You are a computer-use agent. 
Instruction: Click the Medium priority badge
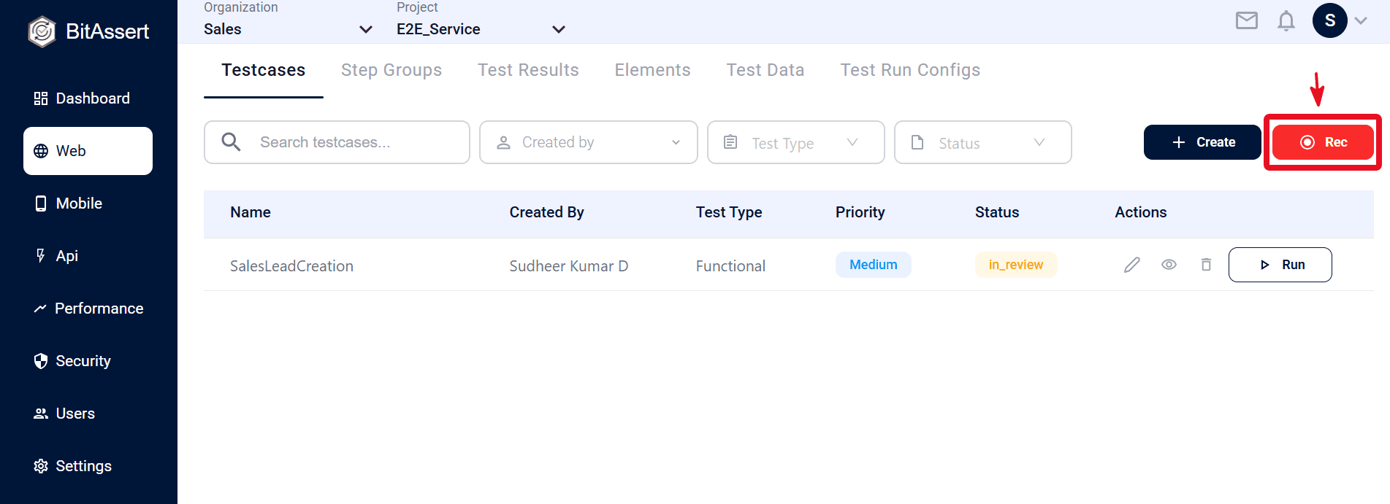(x=874, y=265)
